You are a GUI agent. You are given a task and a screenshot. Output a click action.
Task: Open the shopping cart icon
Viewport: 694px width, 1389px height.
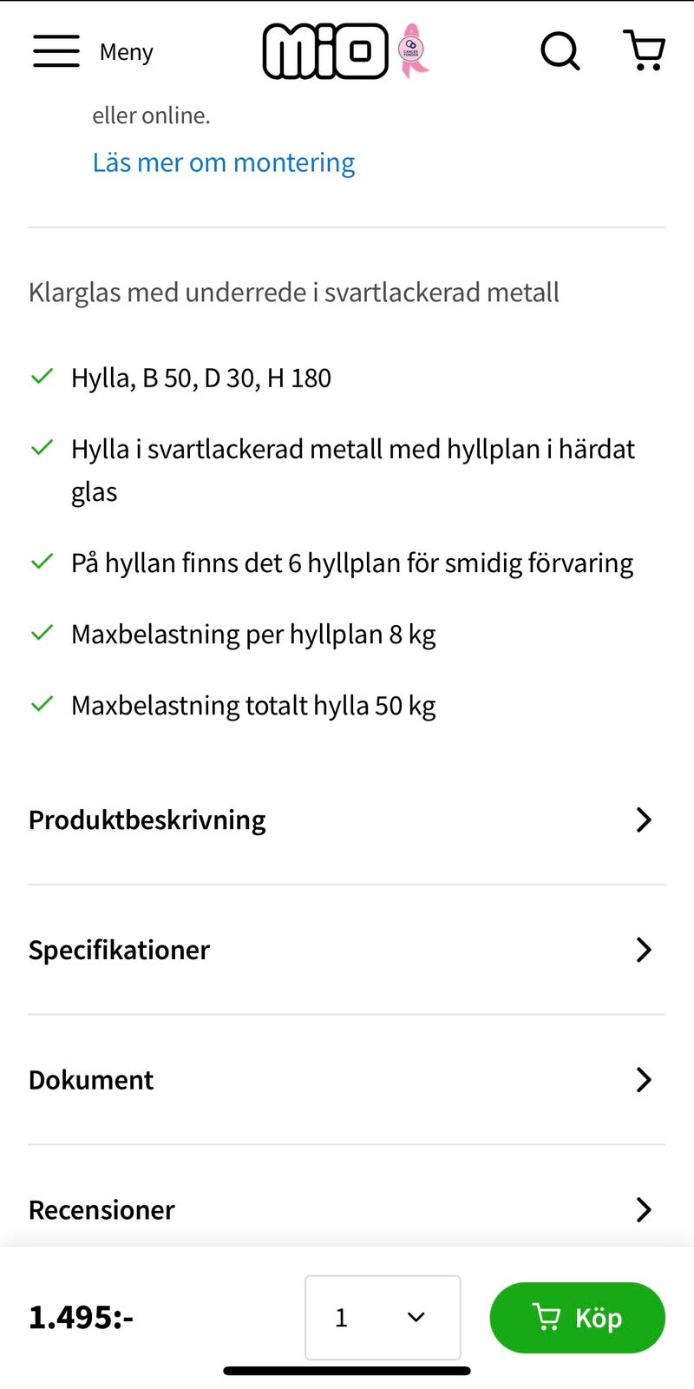645,50
